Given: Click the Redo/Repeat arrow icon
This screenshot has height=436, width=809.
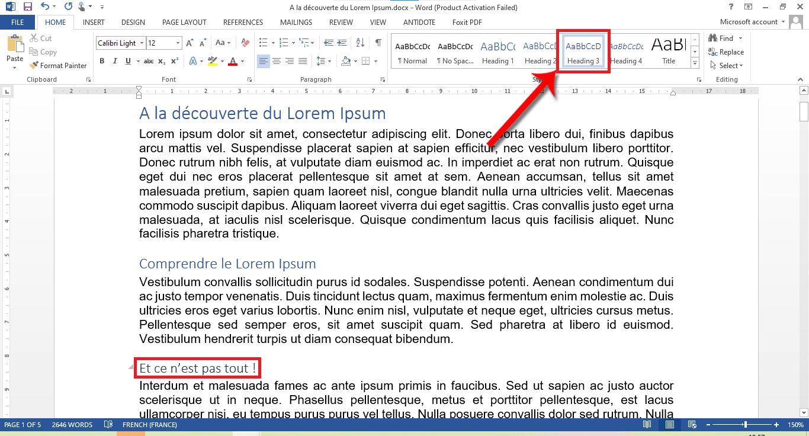Looking at the screenshot, I should point(68,7).
